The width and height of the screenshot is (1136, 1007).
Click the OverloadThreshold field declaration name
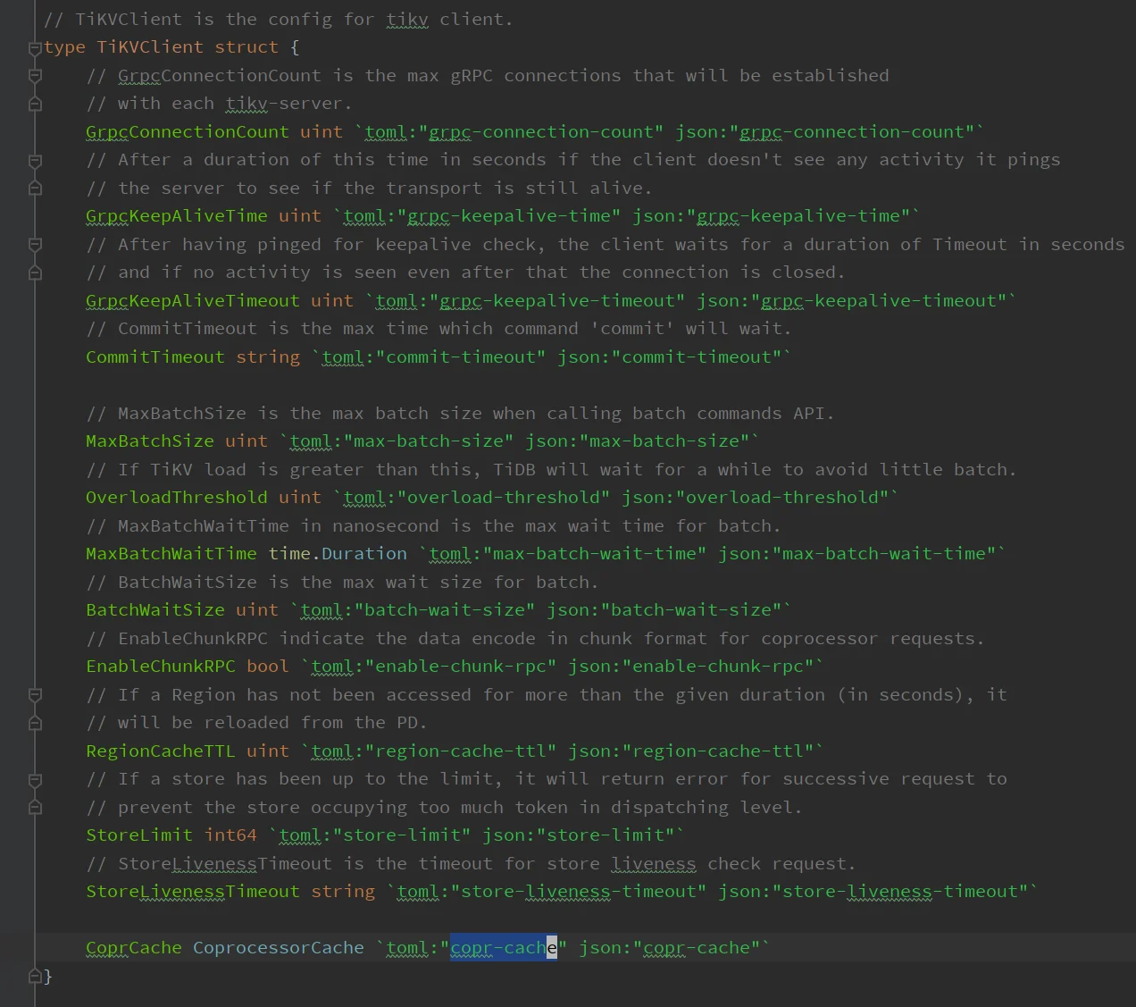[x=176, y=498]
